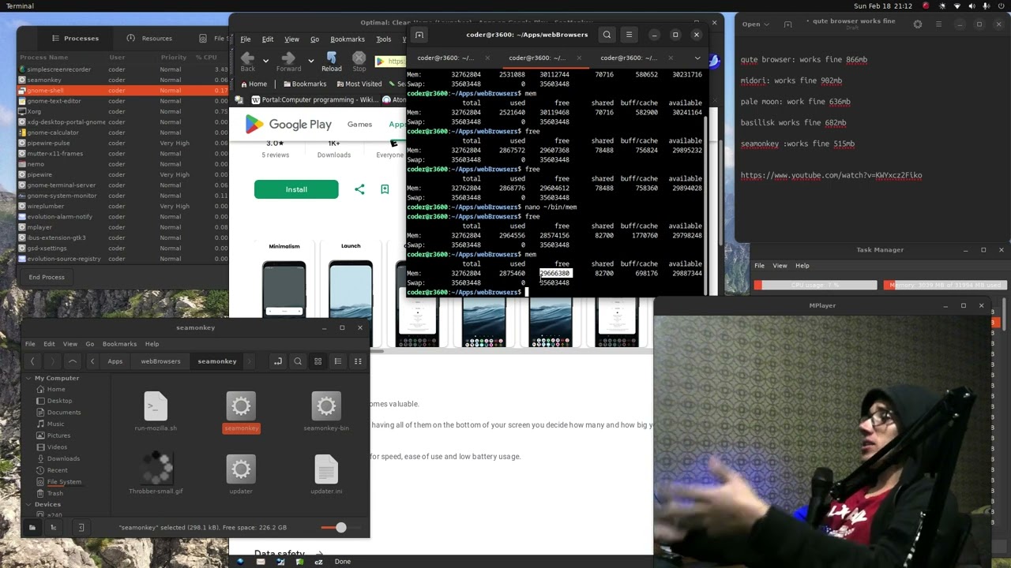Create new document in text editor
Viewport: 1011px width, 568px height.
tap(787, 24)
